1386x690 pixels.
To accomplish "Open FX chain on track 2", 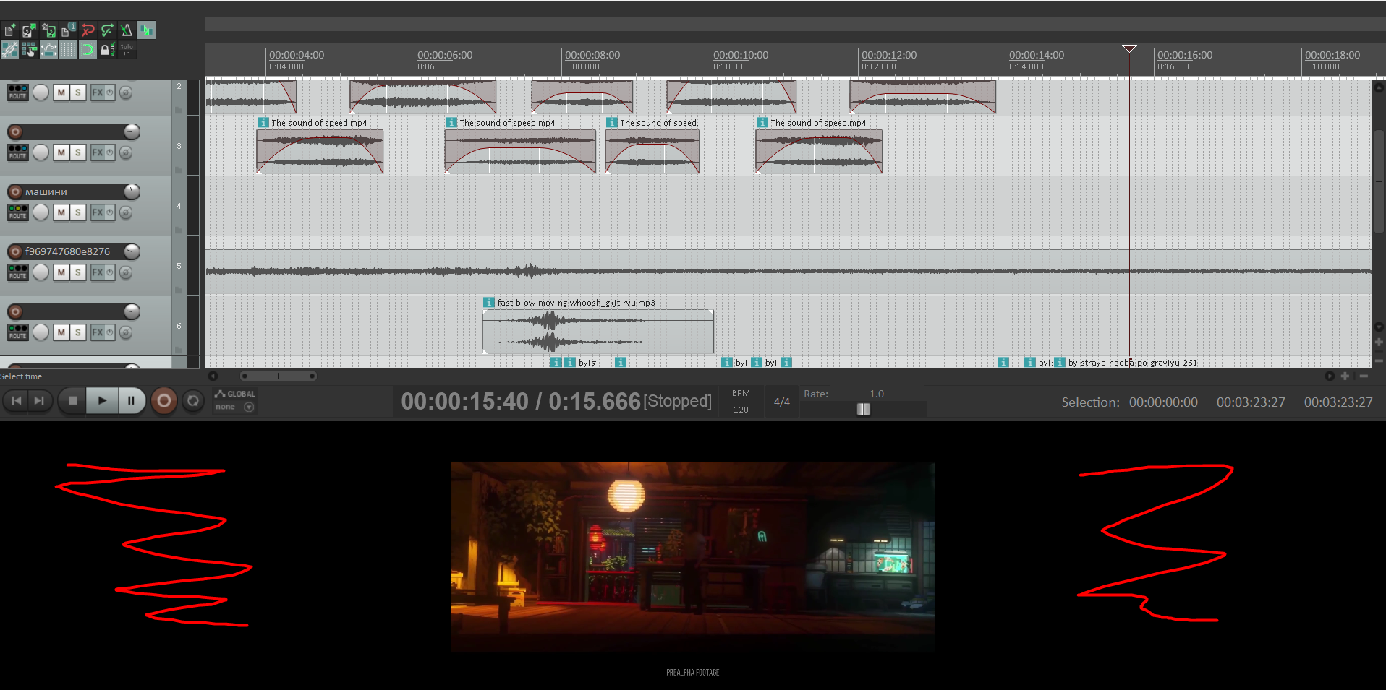I will point(98,92).
